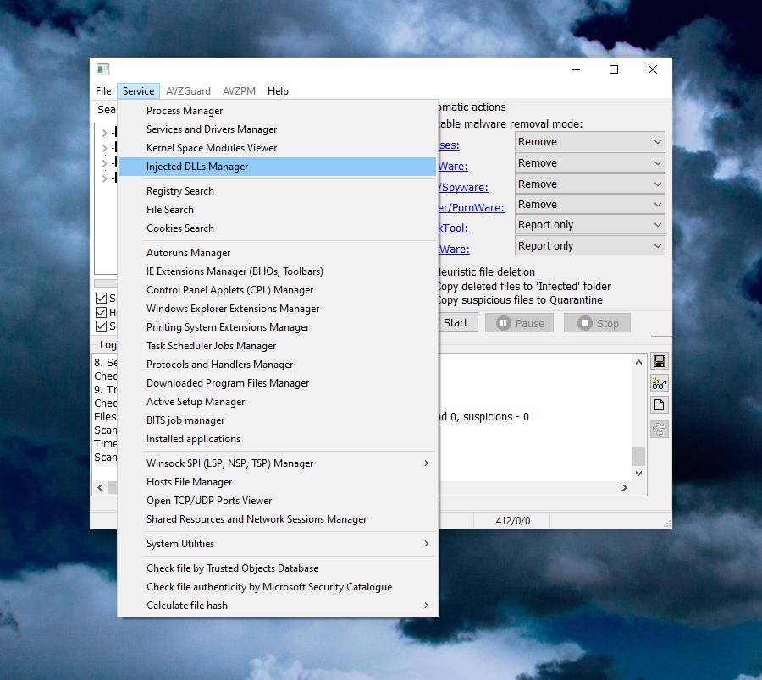The height and width of the screenshot is (680, 762).
Task: Click the Spyware link label
Action: pyautogui.click(x=463, y=188)
